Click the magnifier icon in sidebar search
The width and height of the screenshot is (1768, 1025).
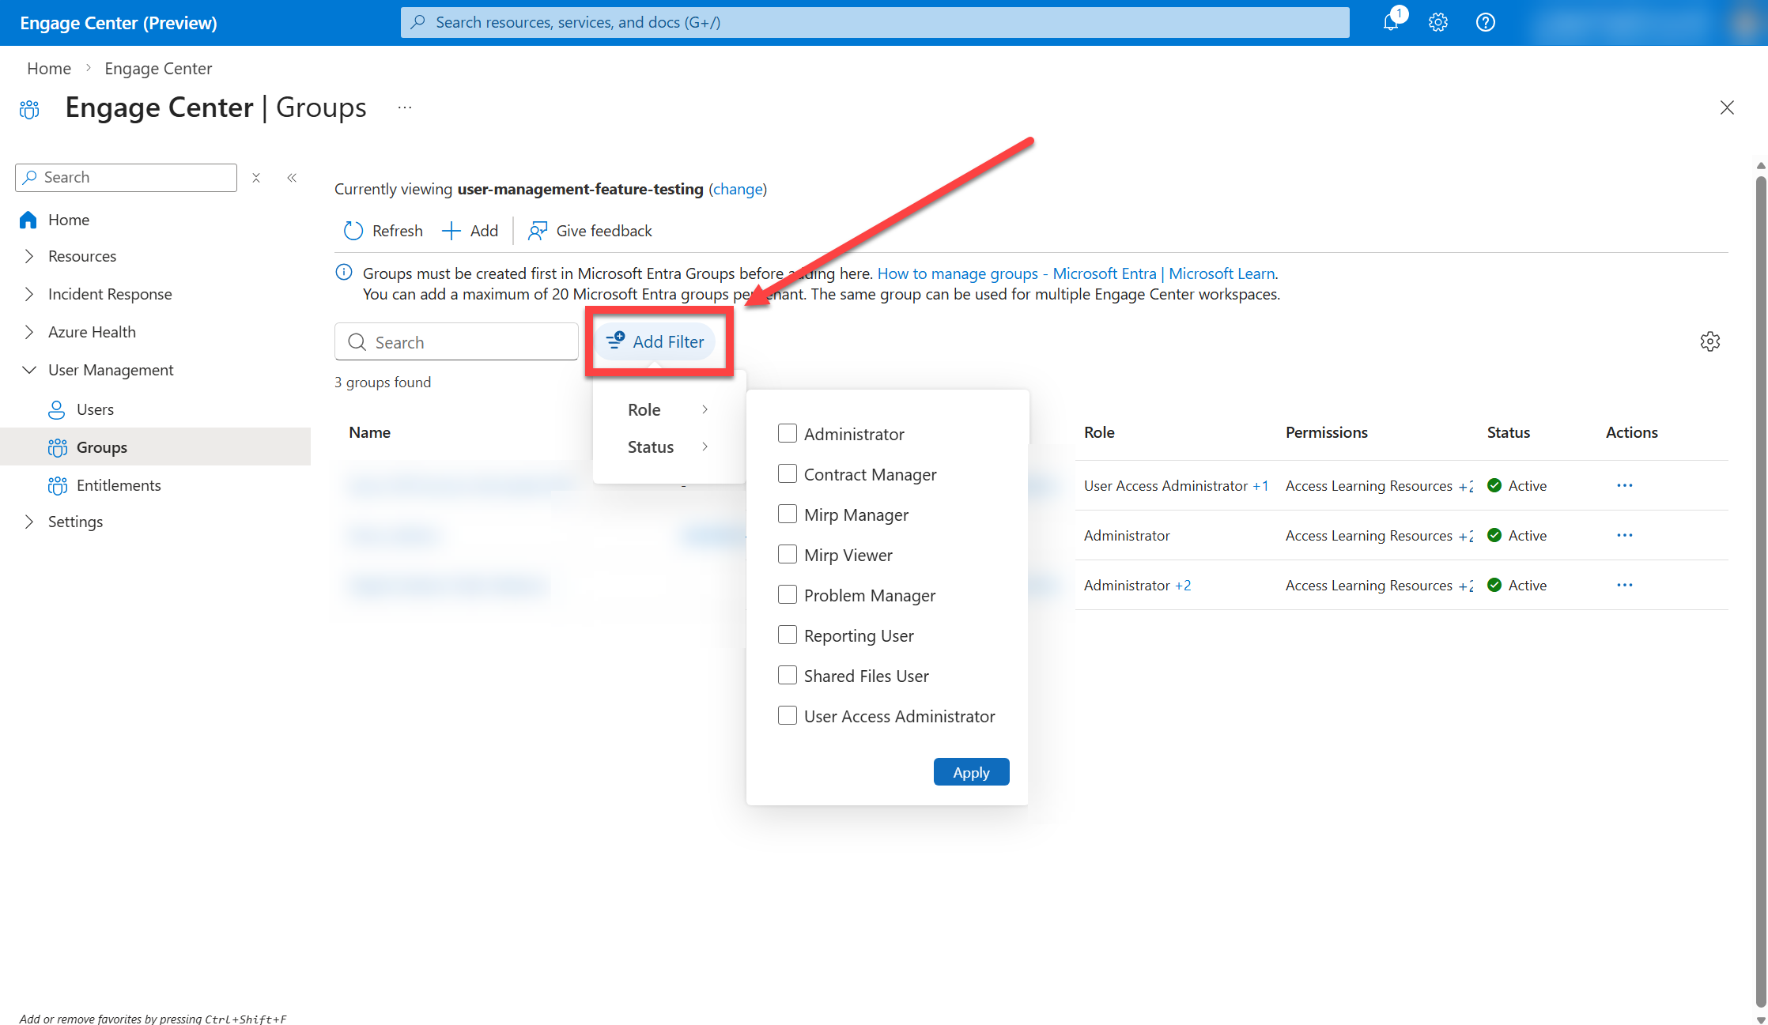click(x=30, y=177)
